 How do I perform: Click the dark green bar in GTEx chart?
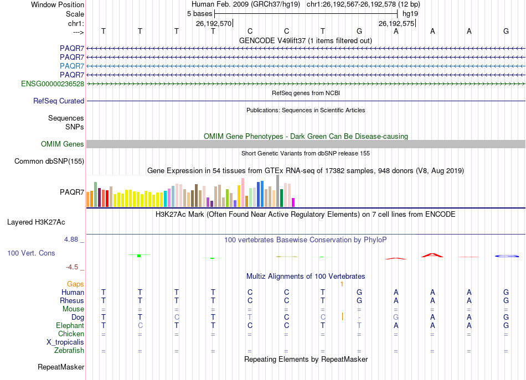coord(281,198)
